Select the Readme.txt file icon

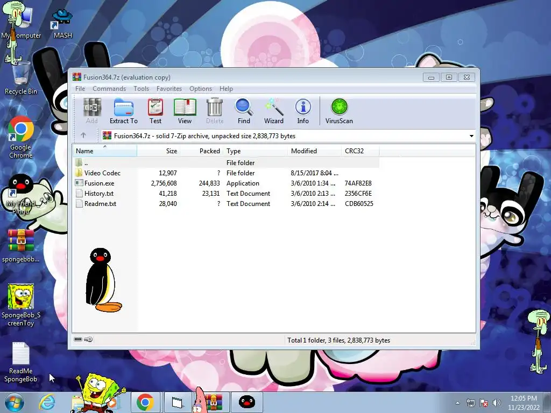(x=79, y=203)
